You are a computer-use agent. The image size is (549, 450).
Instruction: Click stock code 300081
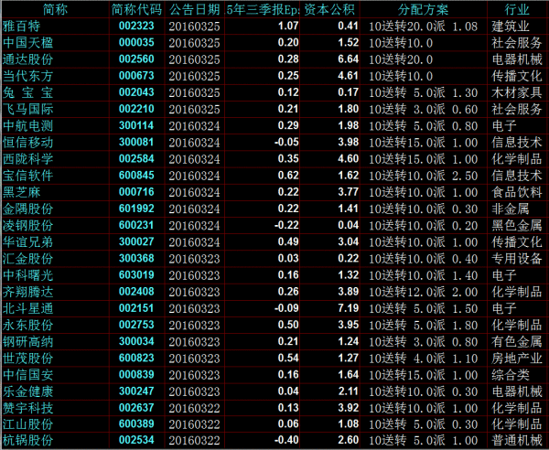tap(136, 143)
